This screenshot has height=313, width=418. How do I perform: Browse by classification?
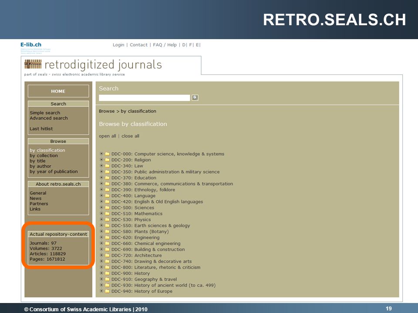(x=47, y=150)
